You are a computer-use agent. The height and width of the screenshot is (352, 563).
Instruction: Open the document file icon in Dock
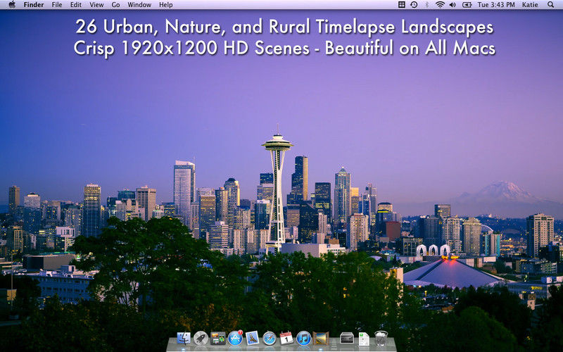click(x=364, y=339)
